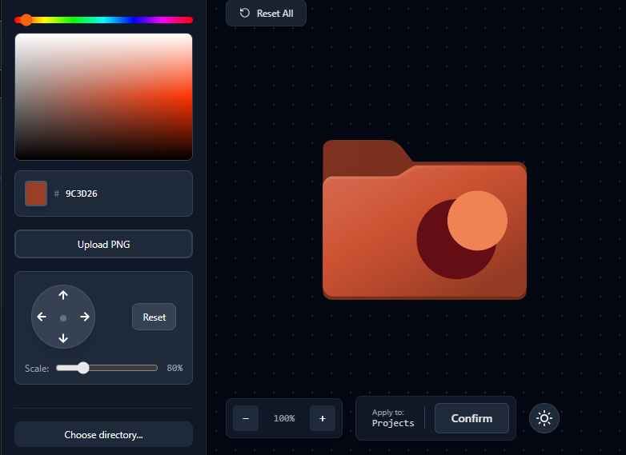This screenshot has width=626, height=455.
Task: Zoom out with the minus button
Action: coord(246,418)
